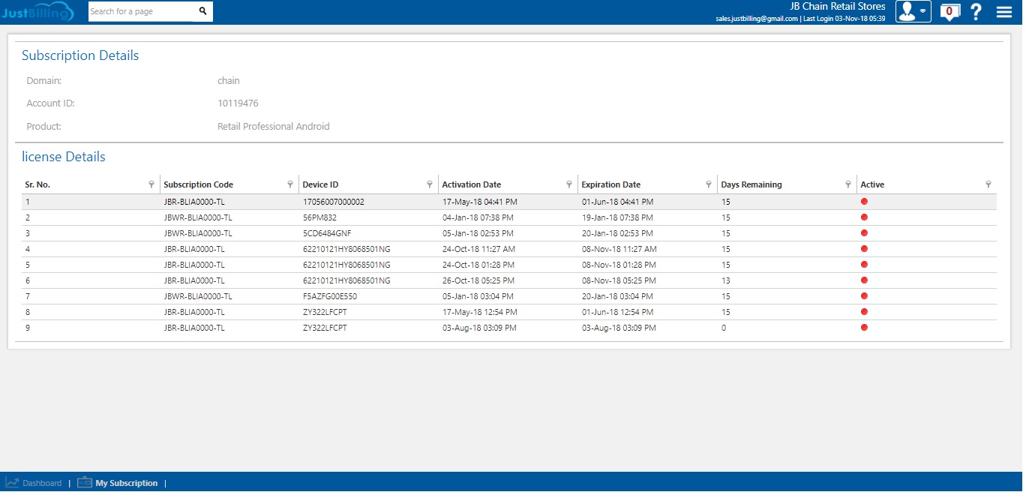Sort by Days Remaining header
Screen dimensions: 1029x495
pos(751,184)
